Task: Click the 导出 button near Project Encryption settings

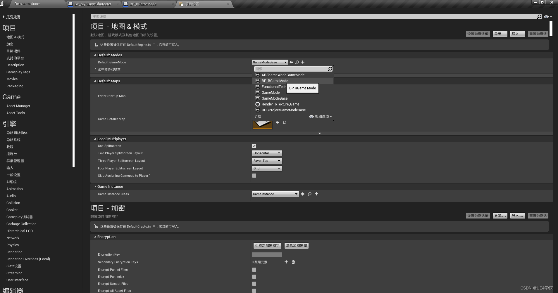Action: [x=500, y=216]
